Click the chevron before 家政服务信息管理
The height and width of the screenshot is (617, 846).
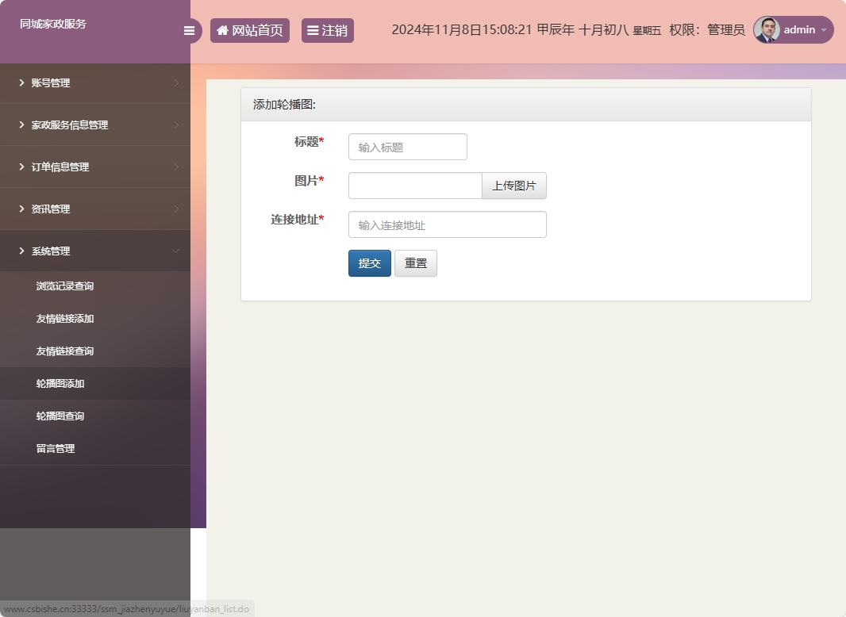point(21,125)
